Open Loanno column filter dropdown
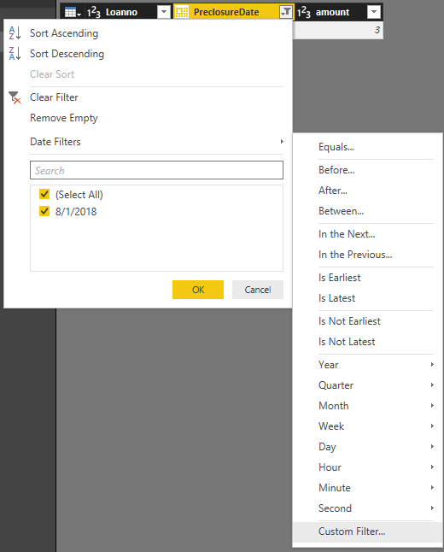The width and height of the screenshot is (444, 552). [x=164, y=12]
